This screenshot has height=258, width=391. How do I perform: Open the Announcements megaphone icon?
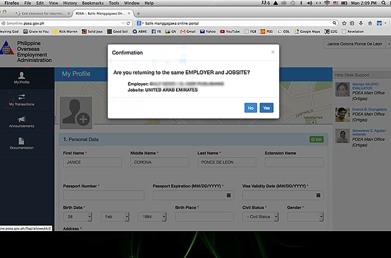[x=21, y=119]
